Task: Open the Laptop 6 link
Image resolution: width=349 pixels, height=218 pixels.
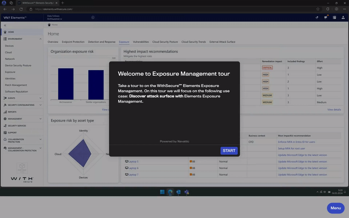Action: pos(133,168)
